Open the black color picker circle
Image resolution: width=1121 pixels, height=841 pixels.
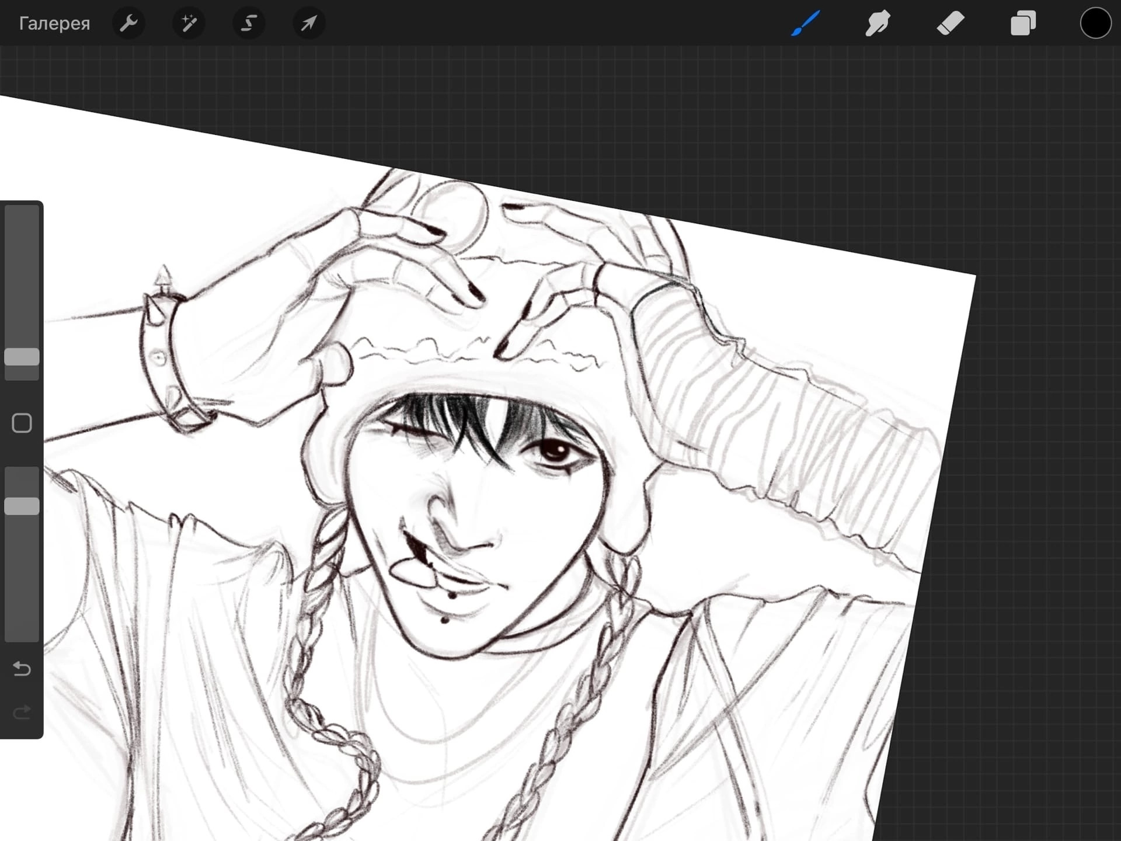tap(1095, 23)
